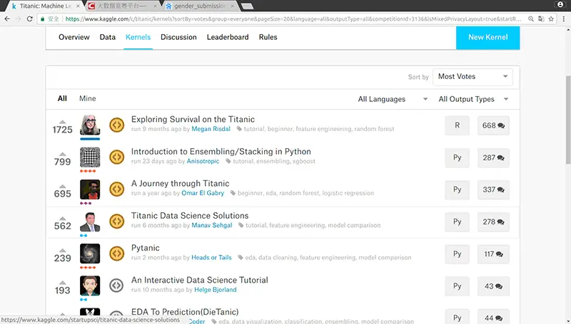Reload the Kaggle page
Viewport: 571px width, 324px height.
coord(30,19)
